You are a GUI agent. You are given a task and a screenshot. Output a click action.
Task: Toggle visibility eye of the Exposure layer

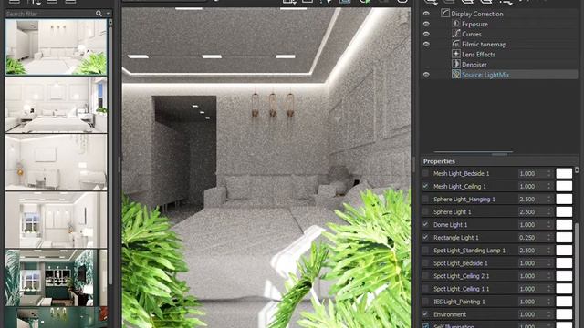[426, 24]
